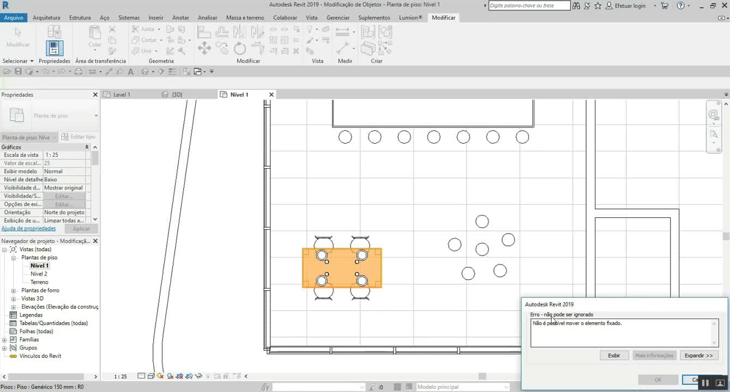
Task: Switch to the Level 1 view tab
Action: click(x=122, y=95)
